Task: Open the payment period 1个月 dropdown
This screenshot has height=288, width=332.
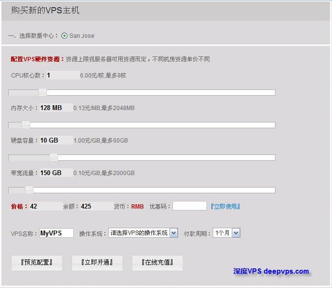Action: 226,233
